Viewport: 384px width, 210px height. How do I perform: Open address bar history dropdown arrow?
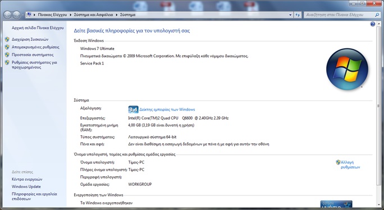click(x=290, y=15)
